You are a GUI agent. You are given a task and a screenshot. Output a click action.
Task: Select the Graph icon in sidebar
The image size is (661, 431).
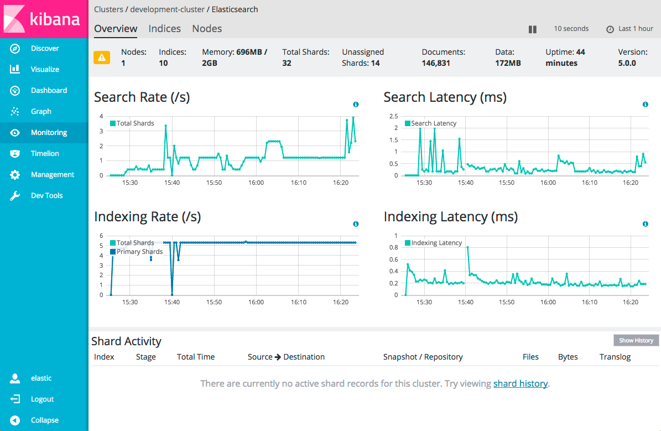(x=15, y=112)
